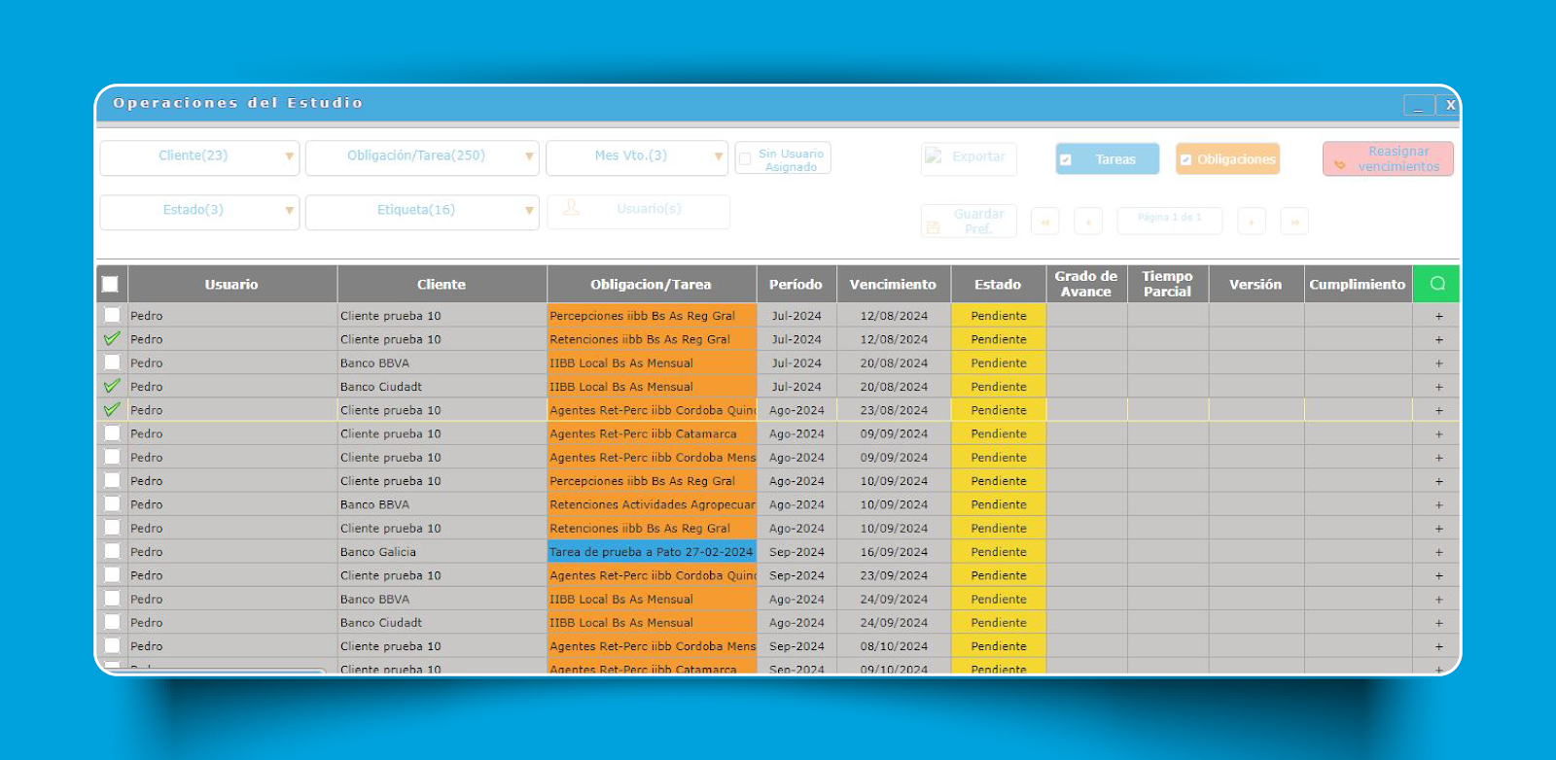Sort by Vencimiento column header
This screenshot has width=1556, height=760.
coord(892,285)
